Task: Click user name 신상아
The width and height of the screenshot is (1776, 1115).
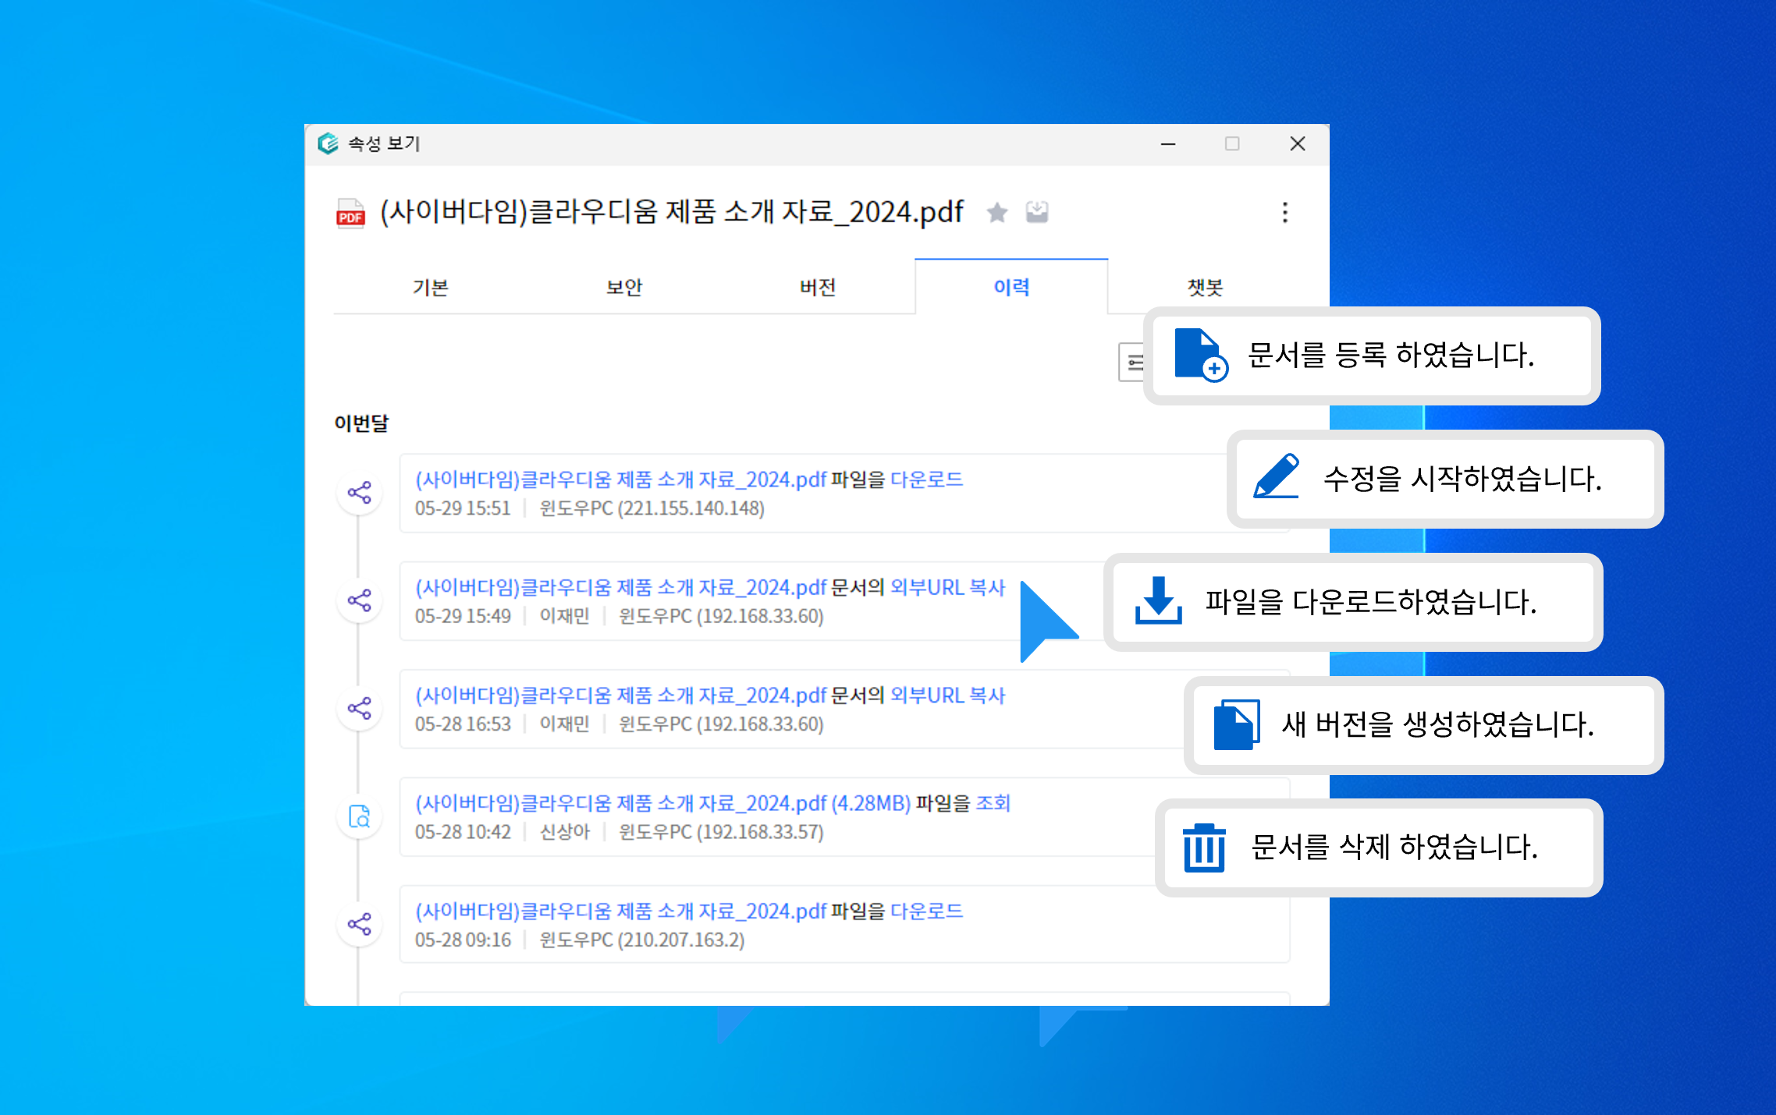Action: tap(565, 832)
